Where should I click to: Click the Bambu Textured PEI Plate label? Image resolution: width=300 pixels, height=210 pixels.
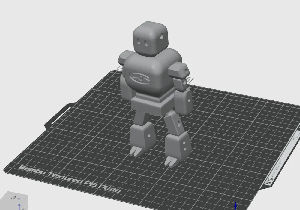[x=70, y=179]
